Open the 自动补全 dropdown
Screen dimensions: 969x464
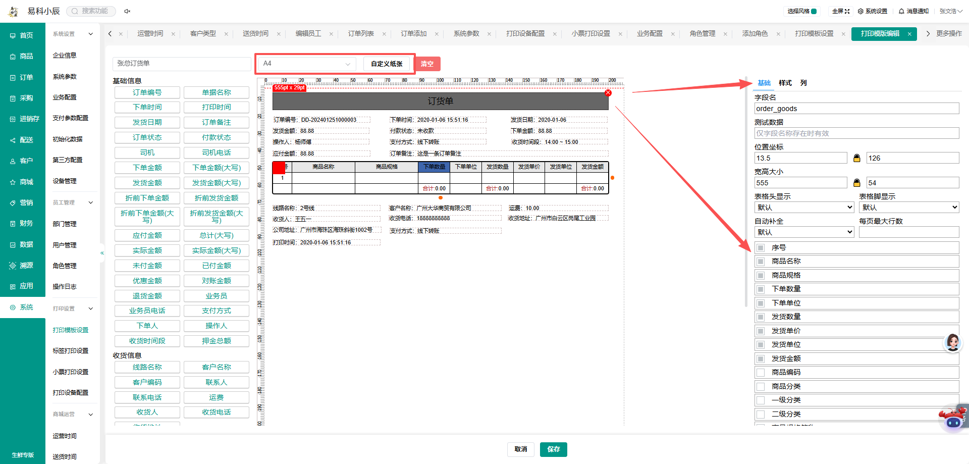[804, 232]
